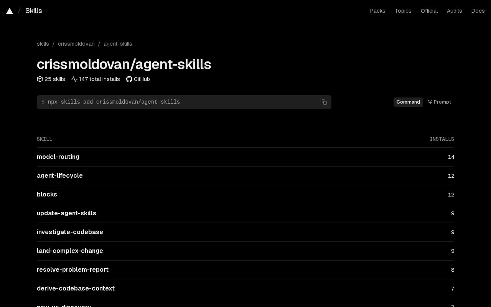Click the GitHub octocat icon
The image size is (491, 307).
coord(129,79)
